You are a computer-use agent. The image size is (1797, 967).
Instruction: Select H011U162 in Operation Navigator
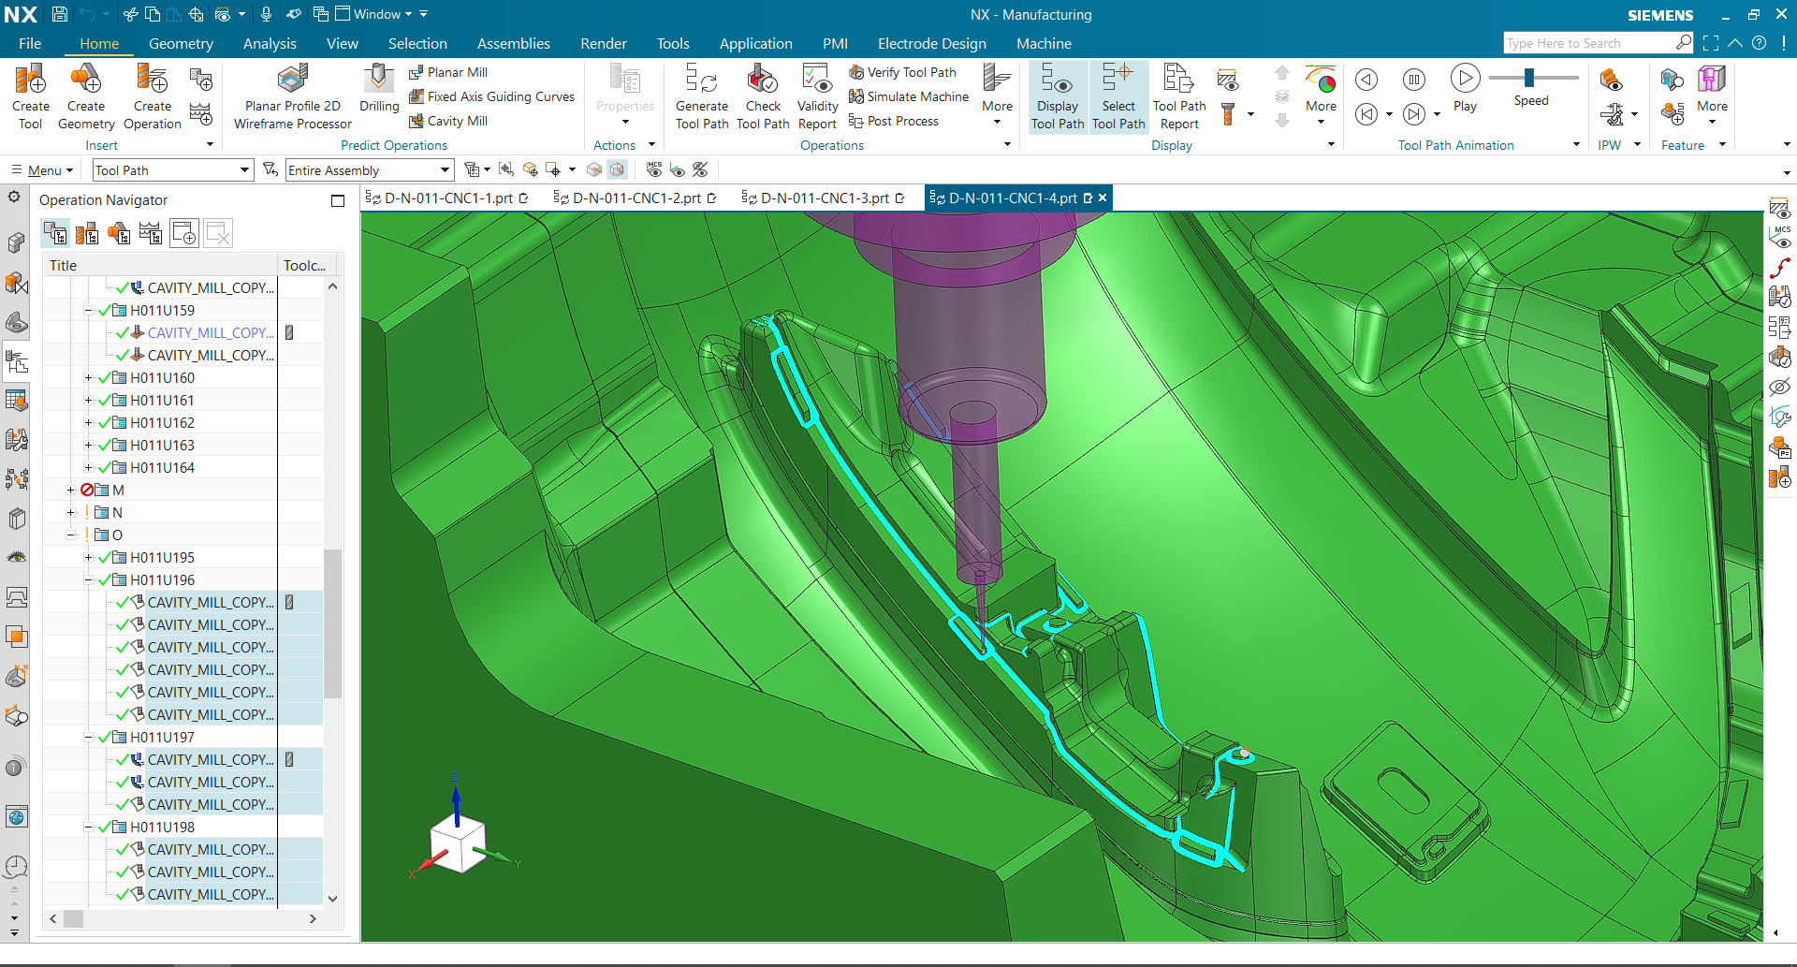(162, 423)
